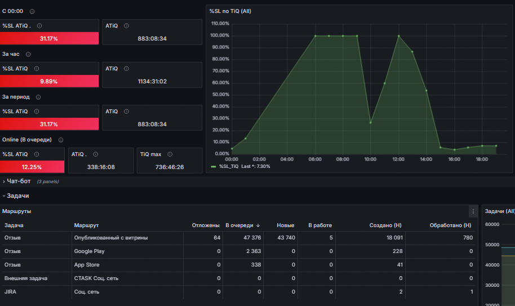Click the 12:00 peak data point on chart
The height and width of the screenshot is (306, 515).
click(x=399, y=36)
